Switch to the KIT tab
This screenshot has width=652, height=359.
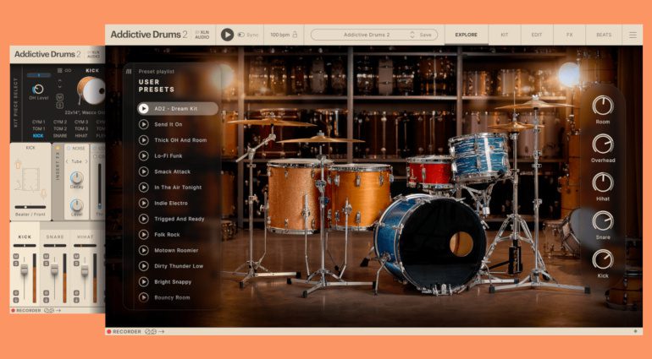coord(504,35)
